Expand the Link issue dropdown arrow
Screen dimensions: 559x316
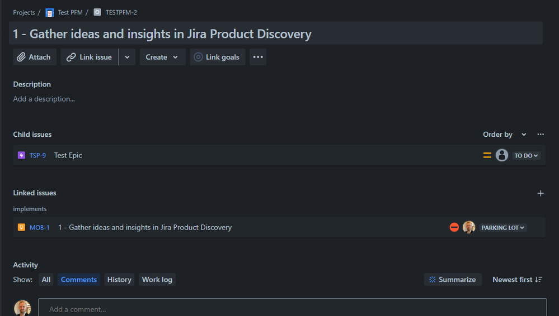click(x=127, y=57)
